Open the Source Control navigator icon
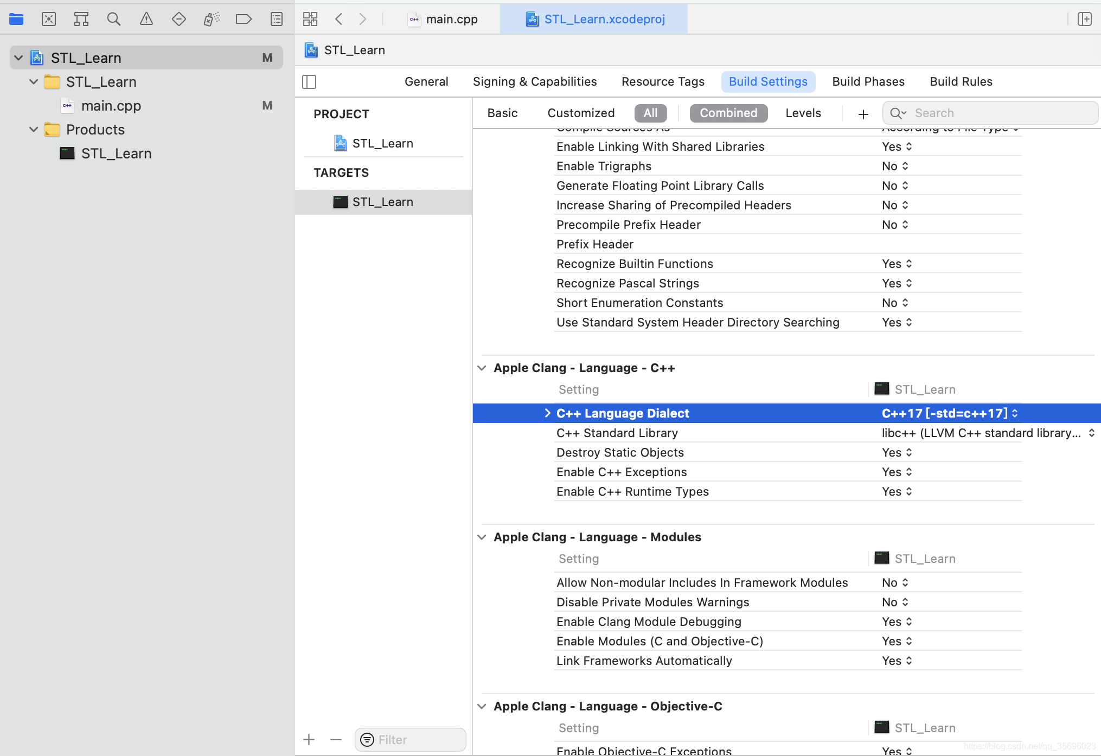Viewport: 1101px width, 756px height. (49, 20)
